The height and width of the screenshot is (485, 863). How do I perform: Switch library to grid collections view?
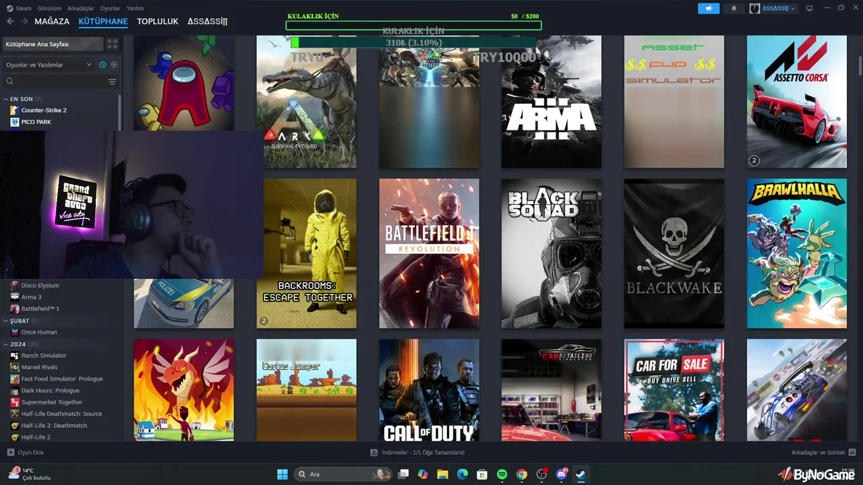[112, 44]
